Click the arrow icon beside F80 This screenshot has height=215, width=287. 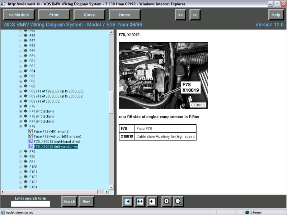coord(26,157)
